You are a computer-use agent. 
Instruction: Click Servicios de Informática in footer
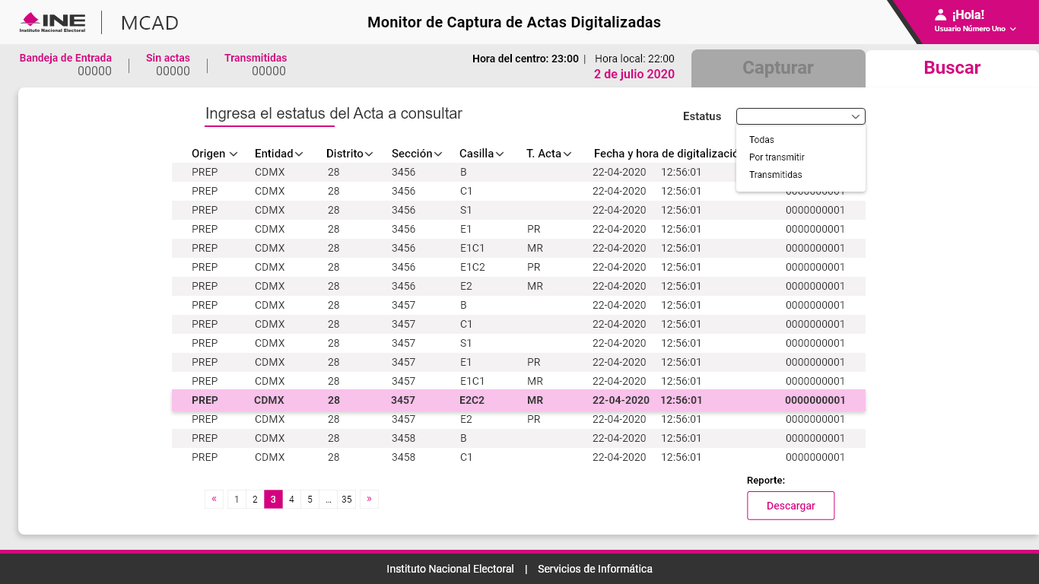595,569
